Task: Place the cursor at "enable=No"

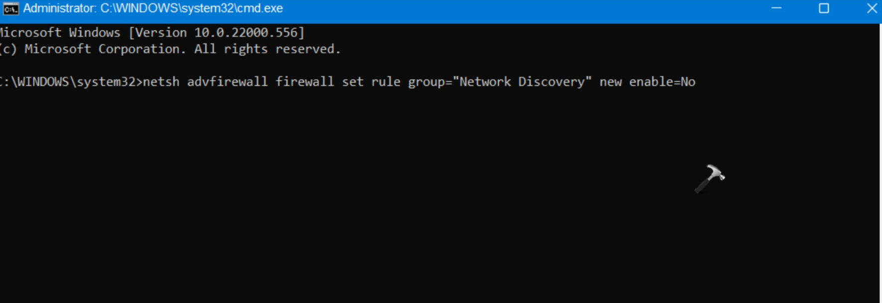Action: (662, 82)
